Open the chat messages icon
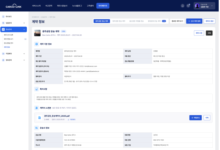This screenshot has width=220, height=150. [x=188, y=6]
